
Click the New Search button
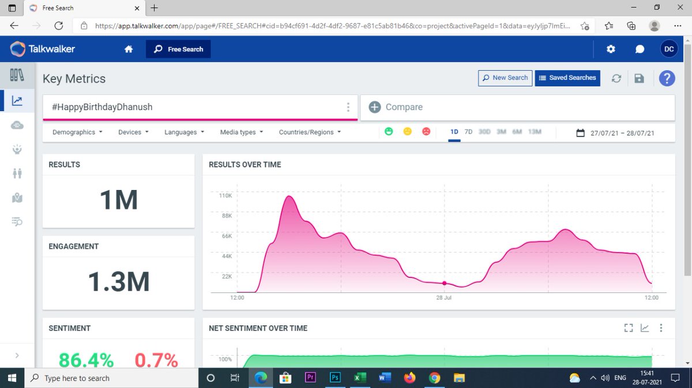point(505,78)
